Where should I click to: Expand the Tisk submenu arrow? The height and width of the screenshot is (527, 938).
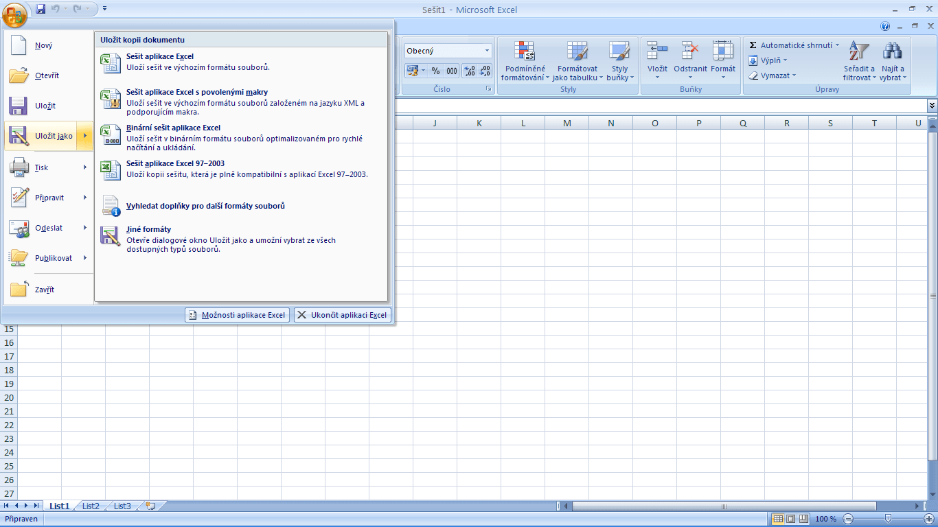click(x=85, y=167)
